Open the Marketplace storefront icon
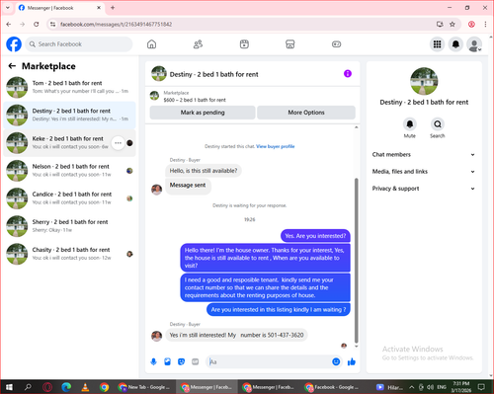Viewport: 494px width, 394px height. click(290, 44)
